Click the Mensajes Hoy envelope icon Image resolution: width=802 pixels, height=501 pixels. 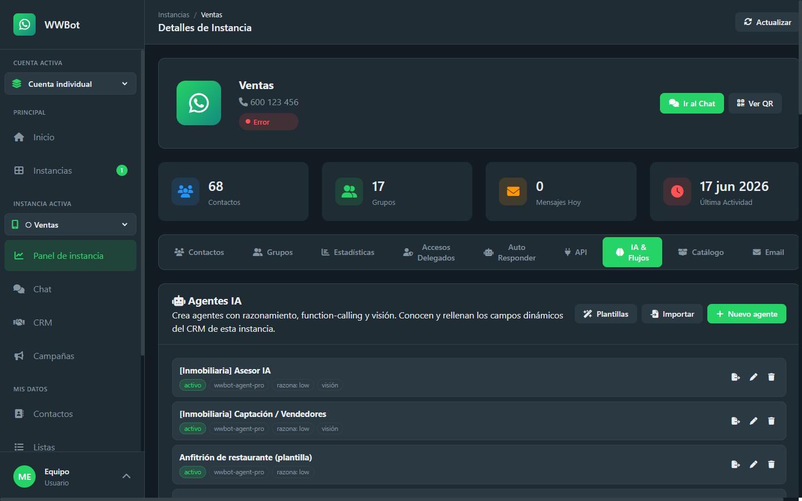(x=513, y=191)
